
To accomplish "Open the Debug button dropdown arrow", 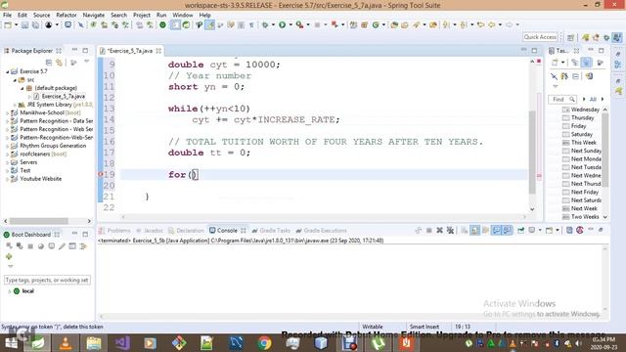I will [273, 25].
